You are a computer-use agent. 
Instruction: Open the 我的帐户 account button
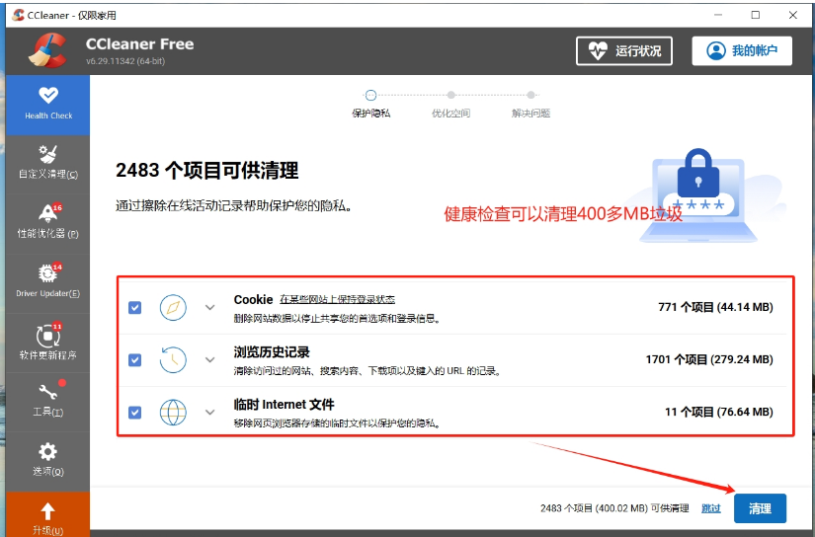point(742,51)
